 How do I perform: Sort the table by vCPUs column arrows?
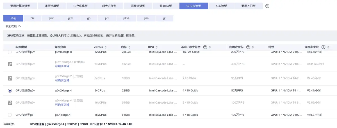[x=106, y=47]
